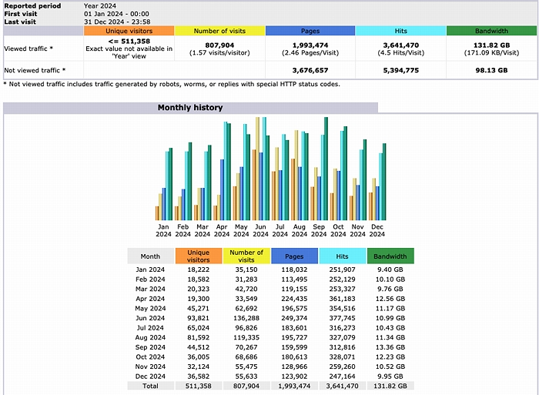Select the yellow Number of visits summary header
Screen dimensions: 539x395
pos(219,31)
